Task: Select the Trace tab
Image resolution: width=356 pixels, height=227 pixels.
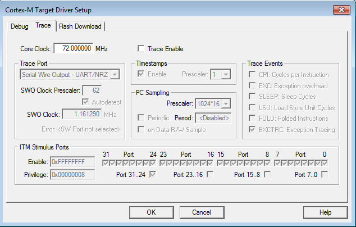Action: 43,25
